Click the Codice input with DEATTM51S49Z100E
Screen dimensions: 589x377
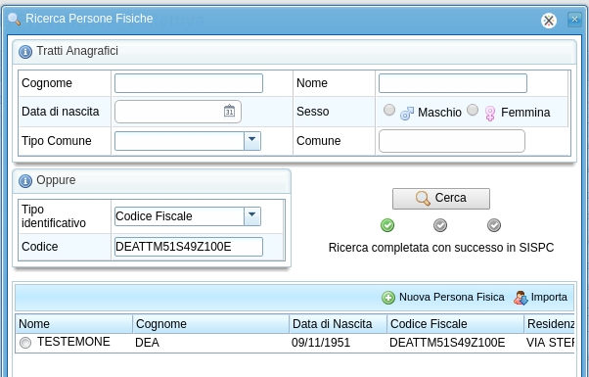pos(189,247)
